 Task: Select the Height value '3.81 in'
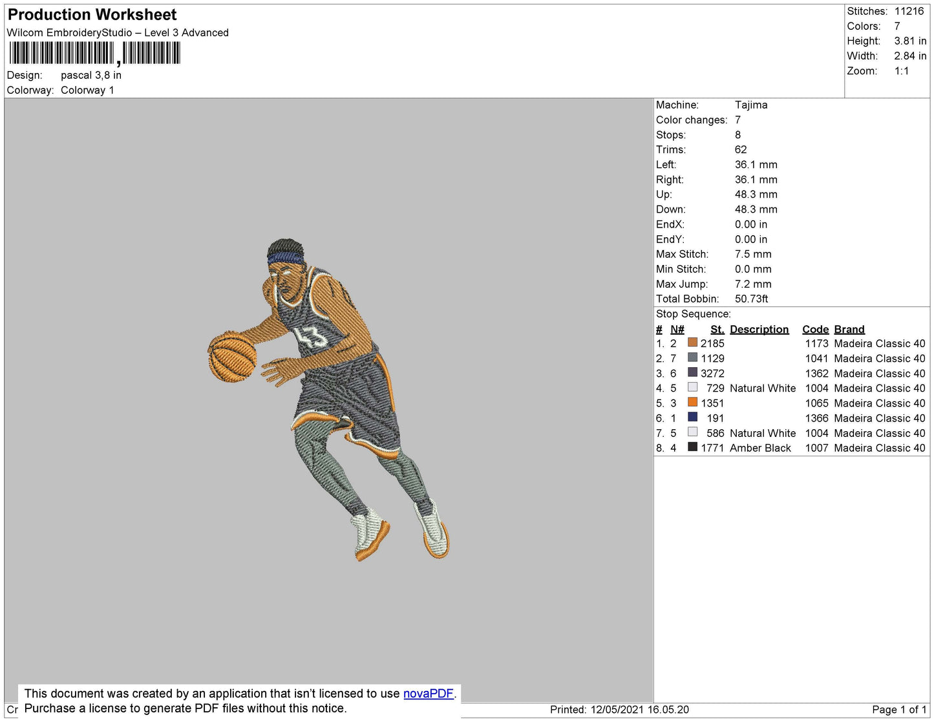[x=910, y=41]
